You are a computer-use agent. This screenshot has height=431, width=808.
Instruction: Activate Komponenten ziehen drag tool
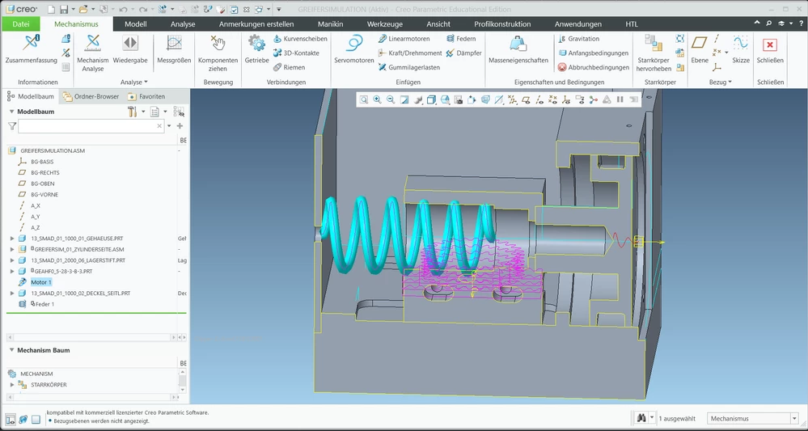[x=218, y=53]
